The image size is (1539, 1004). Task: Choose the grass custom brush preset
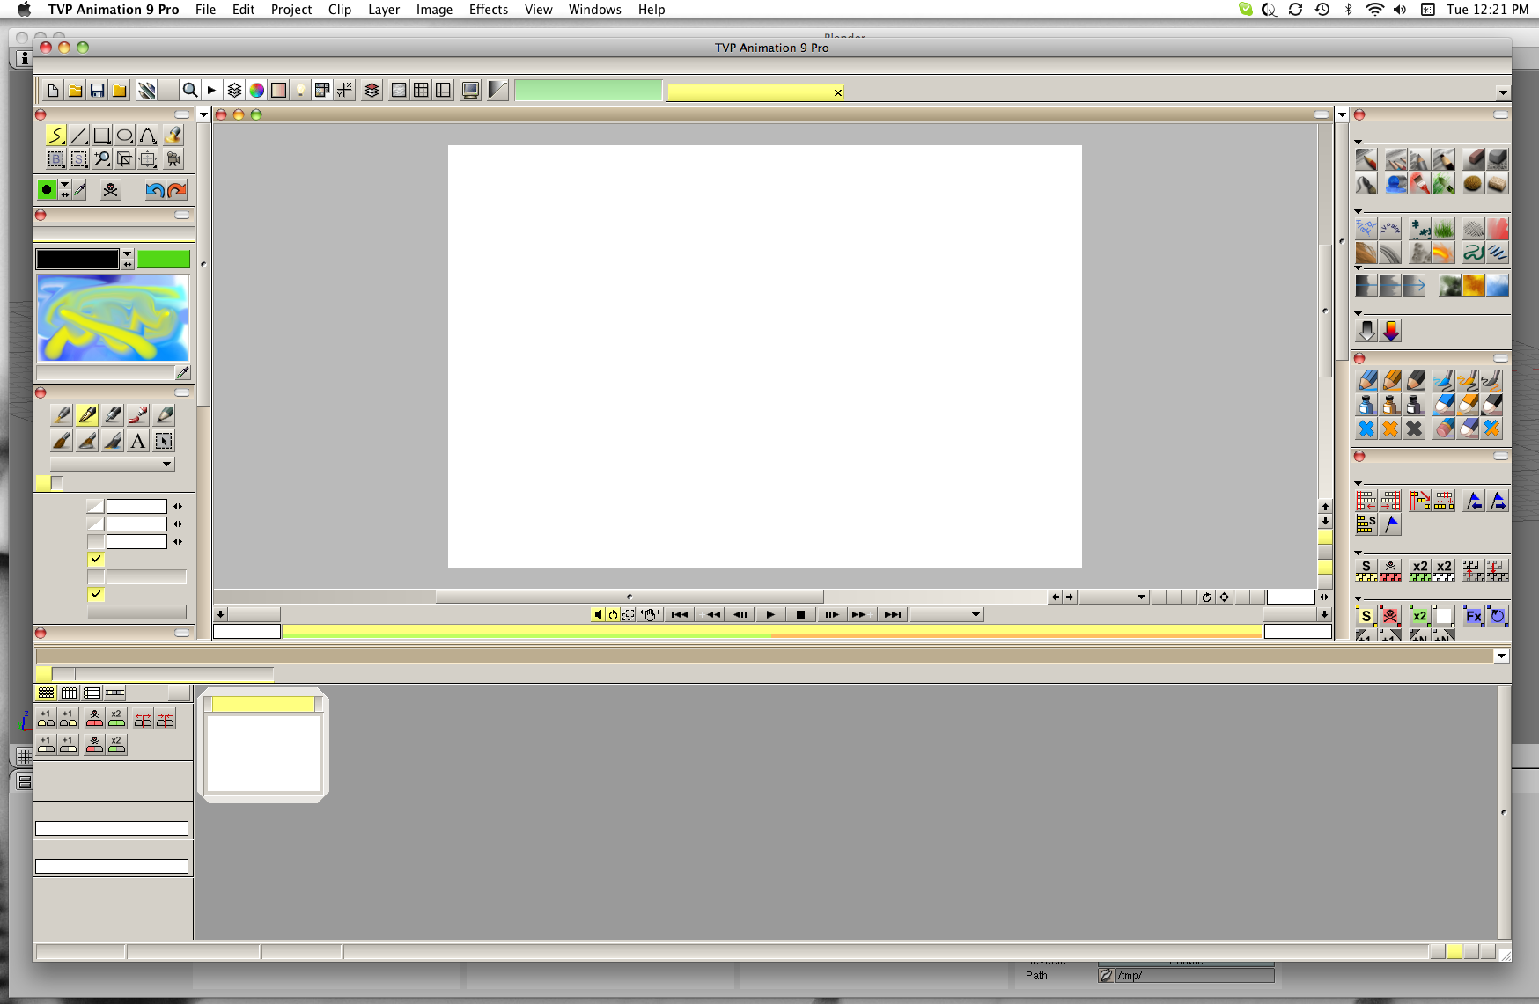click(1444, 230)
